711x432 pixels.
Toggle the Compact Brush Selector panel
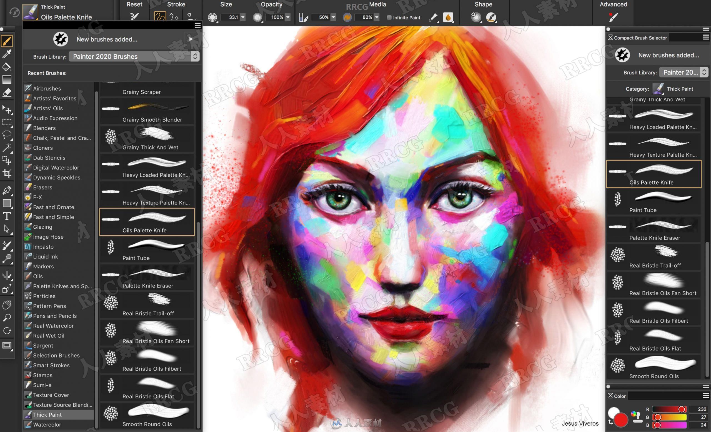pyautogui.click(x=610, y=37)
